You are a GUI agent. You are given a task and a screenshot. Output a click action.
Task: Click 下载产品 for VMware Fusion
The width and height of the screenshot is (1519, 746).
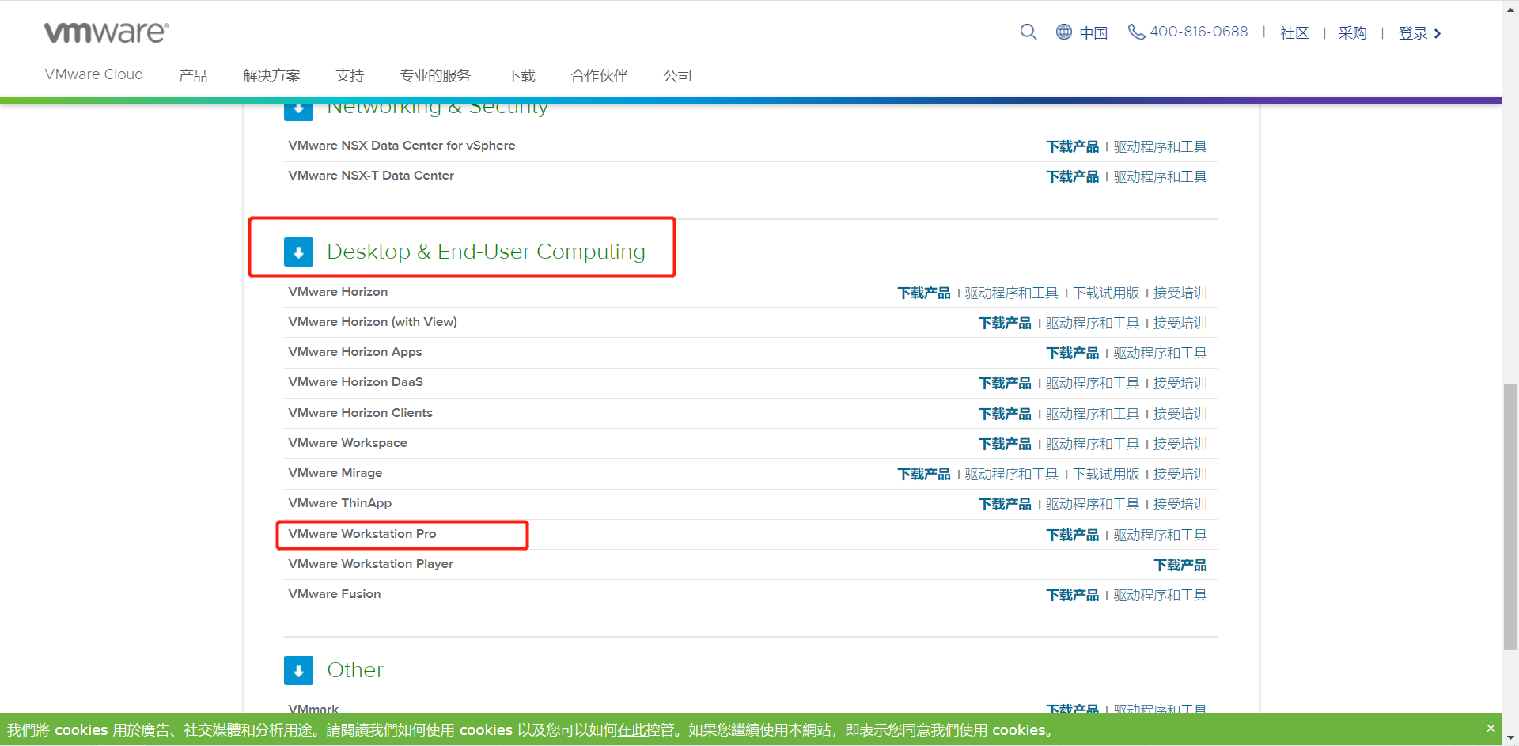[1072, 595]
